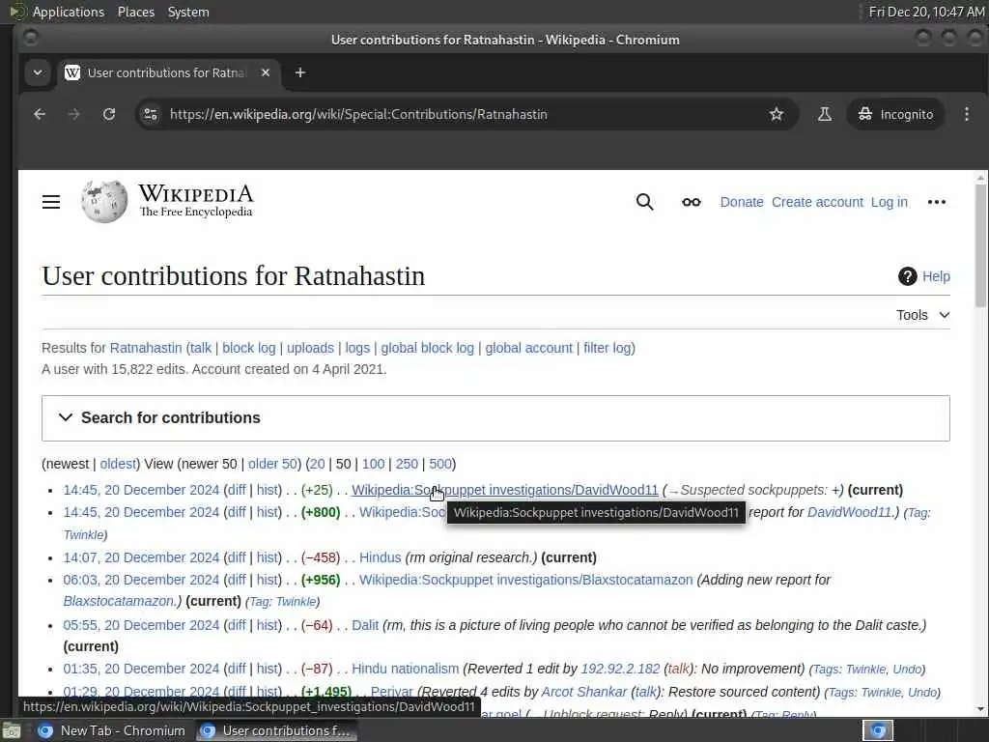
Task: Expand Search for contributions section
Action: click(495, 417)
